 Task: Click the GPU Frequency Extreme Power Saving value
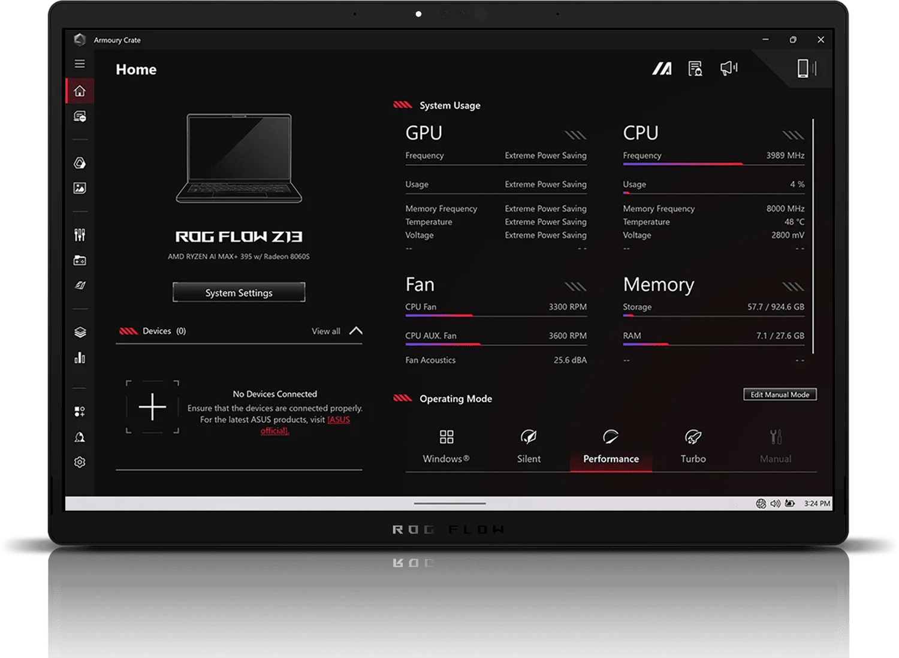pos(545,155)
